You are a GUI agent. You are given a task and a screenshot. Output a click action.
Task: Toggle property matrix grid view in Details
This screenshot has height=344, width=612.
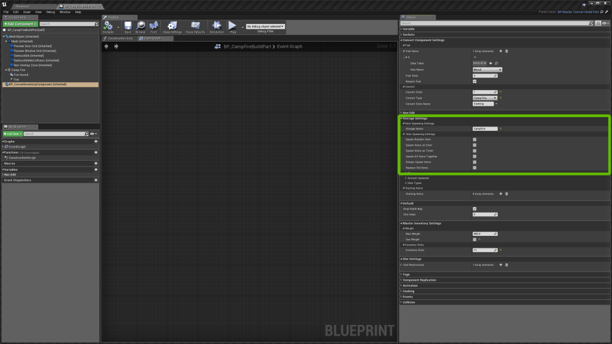point(598,23)
